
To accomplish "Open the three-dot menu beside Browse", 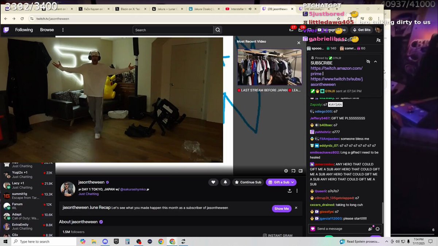I will [x=63, y=30].
